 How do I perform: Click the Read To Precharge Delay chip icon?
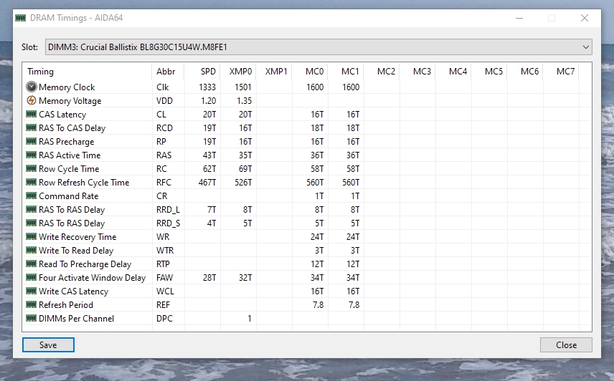click(32, 264)
